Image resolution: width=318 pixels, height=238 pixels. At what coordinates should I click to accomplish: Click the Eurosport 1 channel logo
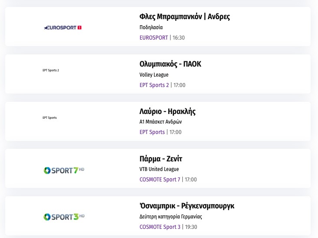(x=63, y=27)
